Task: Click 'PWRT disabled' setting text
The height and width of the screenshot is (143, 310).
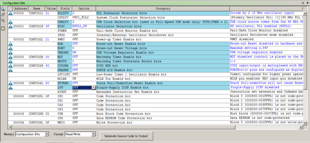Action: click(x=241, y=40)
